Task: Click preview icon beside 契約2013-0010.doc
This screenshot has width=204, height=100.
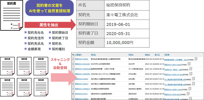Action: point(188,93)
